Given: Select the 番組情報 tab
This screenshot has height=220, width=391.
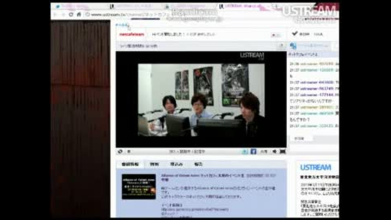Looking at the screenshot, I should click(x=130, y=164).
